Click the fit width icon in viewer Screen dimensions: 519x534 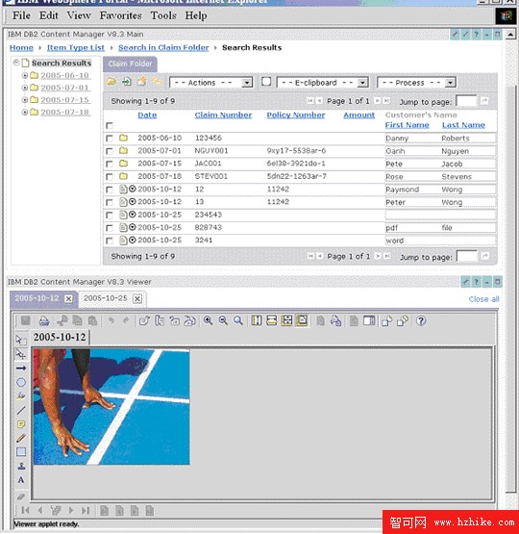click(271, 320)
